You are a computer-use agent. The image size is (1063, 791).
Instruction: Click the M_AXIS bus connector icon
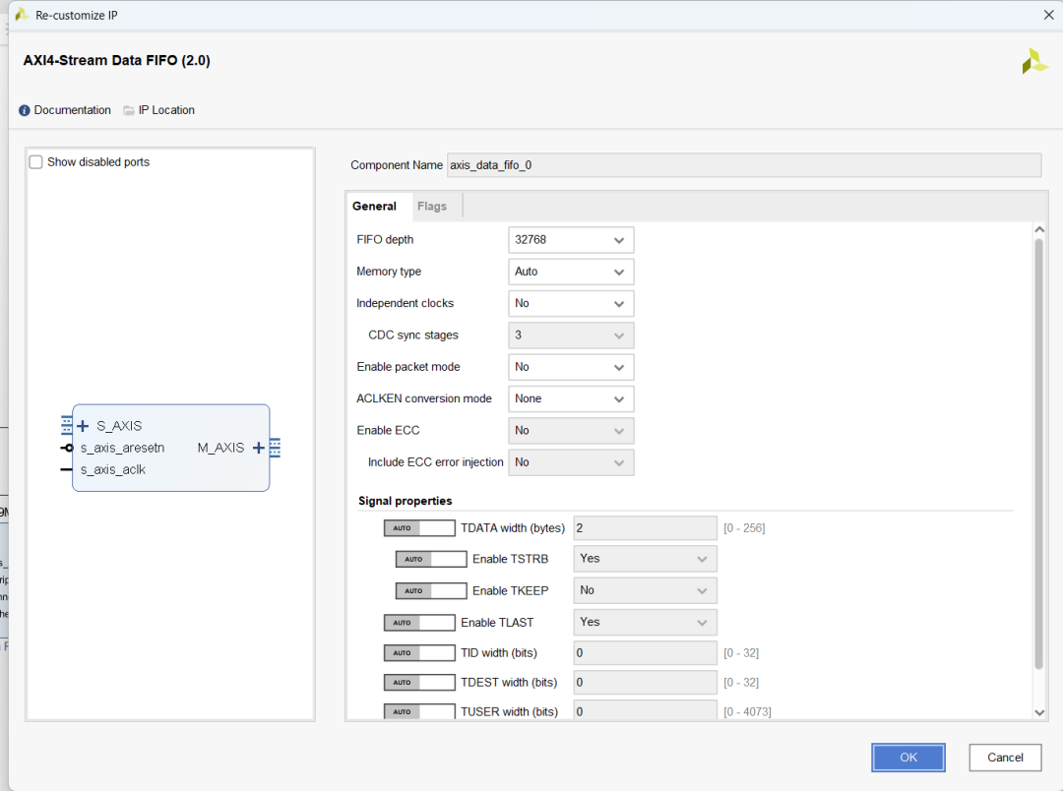click(x=275, y=448)
